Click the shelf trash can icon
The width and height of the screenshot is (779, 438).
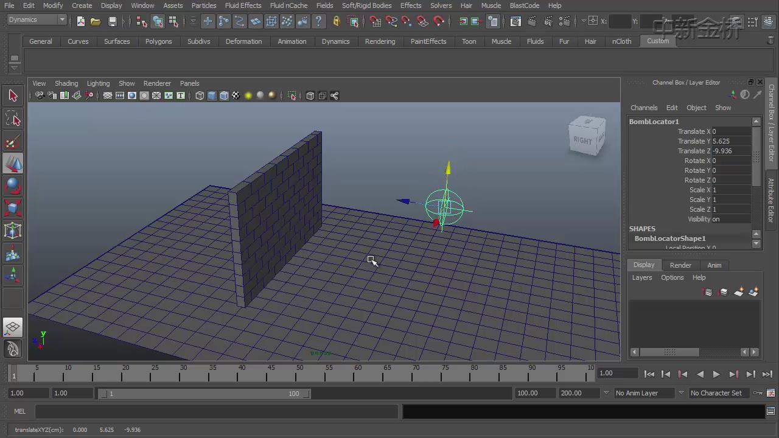click(x=771, y=40)
